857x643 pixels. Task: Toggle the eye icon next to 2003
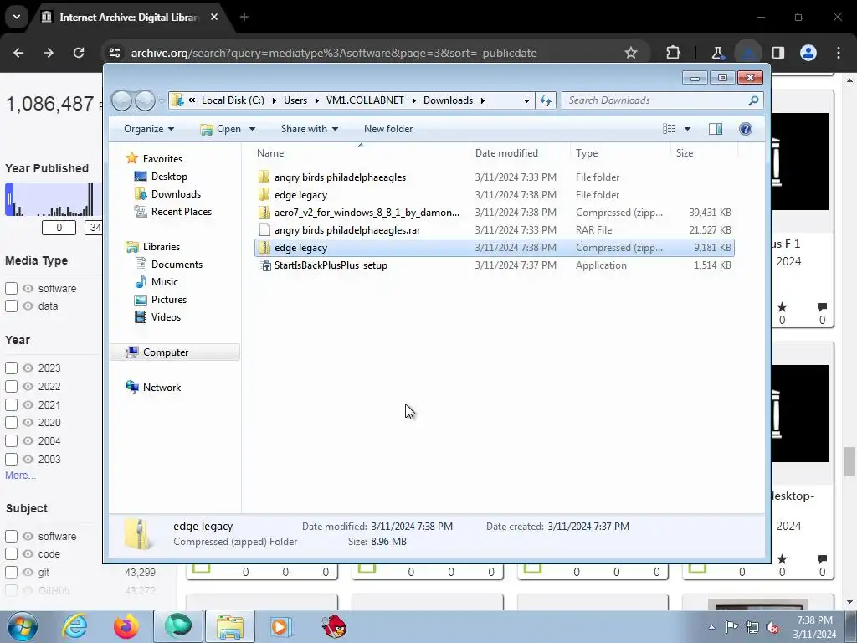point(28,460)
